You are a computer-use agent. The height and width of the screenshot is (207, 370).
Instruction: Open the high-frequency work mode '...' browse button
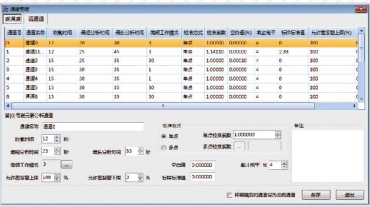(67, 165)
